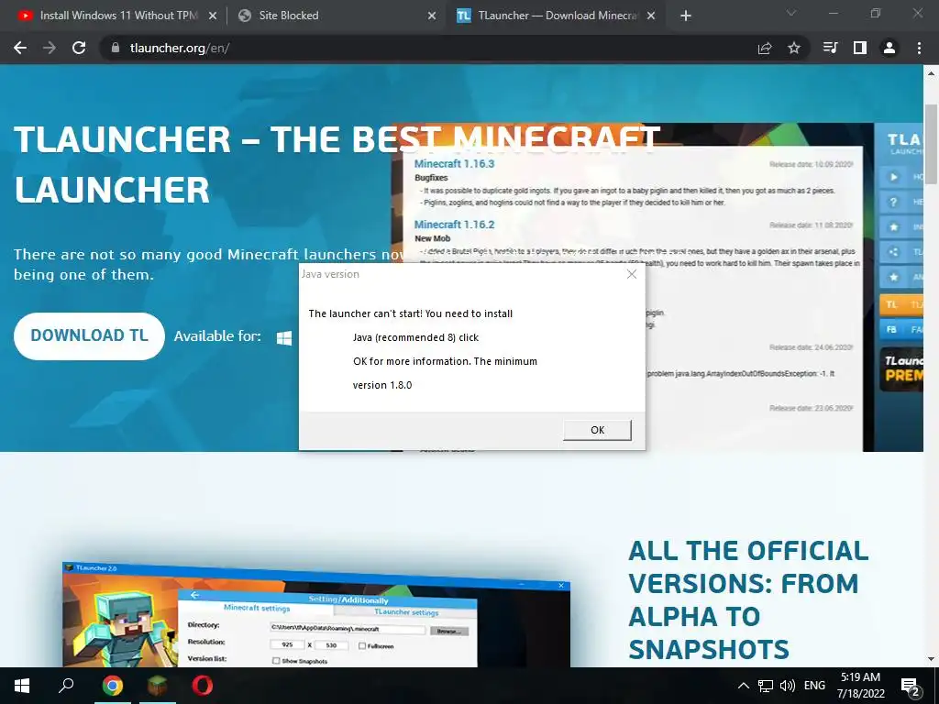
Task: Click the Minecraft 1.16.3 heading
Action: click(x=454, y=163)
